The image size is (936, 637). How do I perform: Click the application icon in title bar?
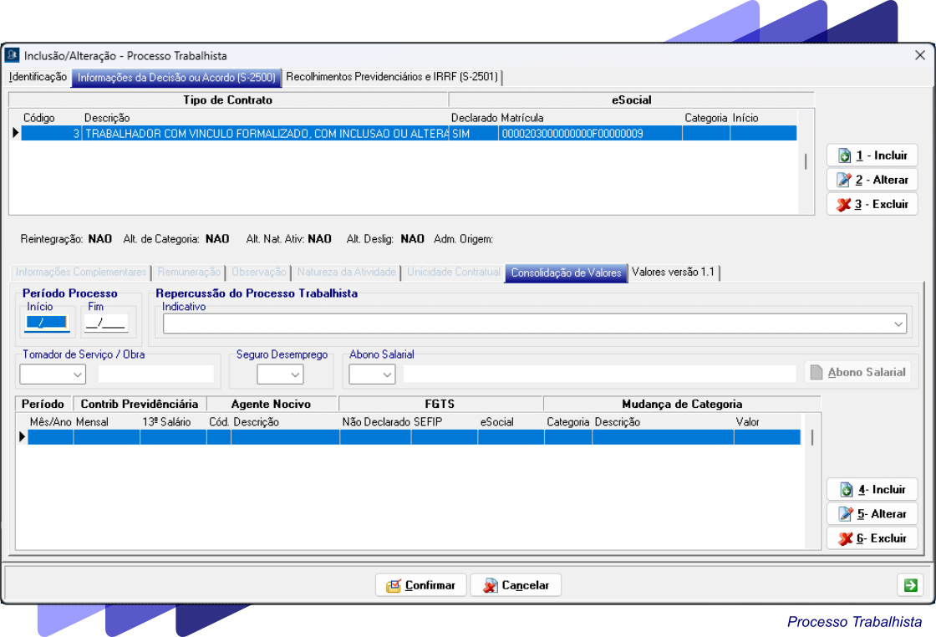pyautogui.click(x=13, y=55)
